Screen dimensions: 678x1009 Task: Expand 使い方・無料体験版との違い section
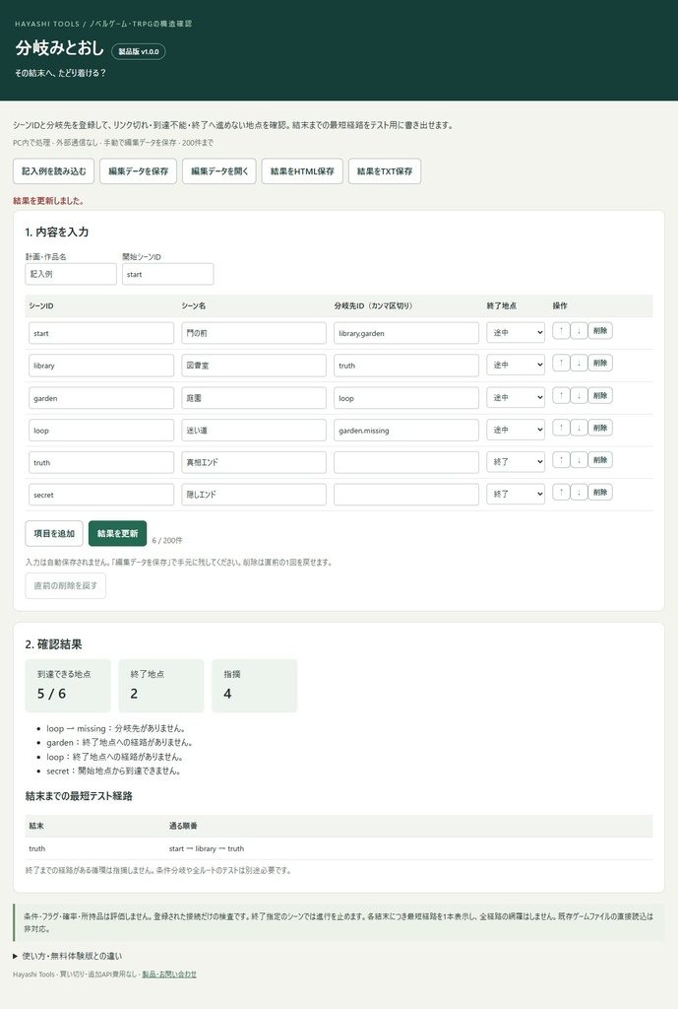[x=68, y=956]
